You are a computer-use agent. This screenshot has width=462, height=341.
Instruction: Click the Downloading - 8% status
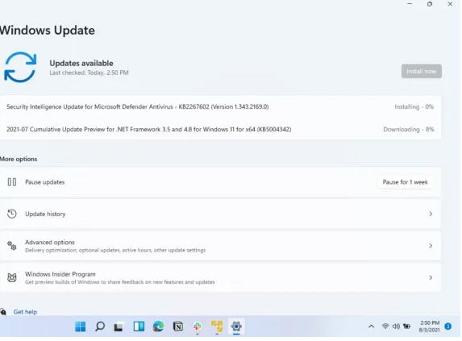[408, 129]
